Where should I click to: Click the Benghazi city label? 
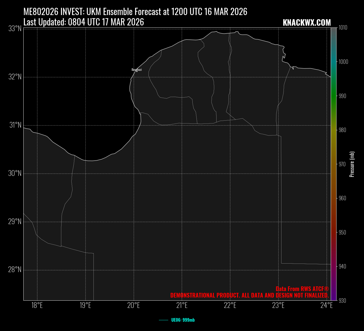point(137,70)
